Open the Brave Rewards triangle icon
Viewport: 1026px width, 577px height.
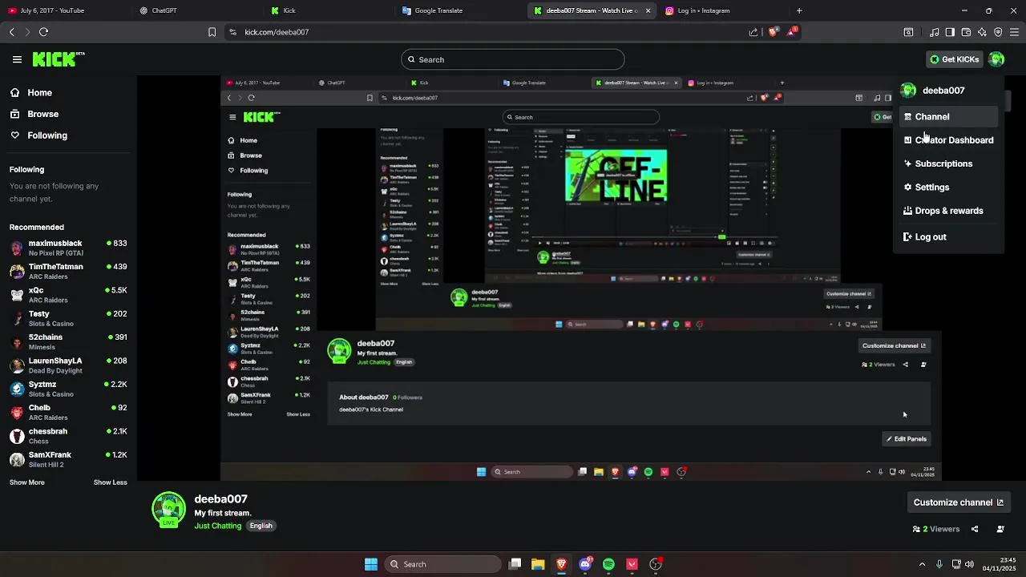click(x=792, y=32)
